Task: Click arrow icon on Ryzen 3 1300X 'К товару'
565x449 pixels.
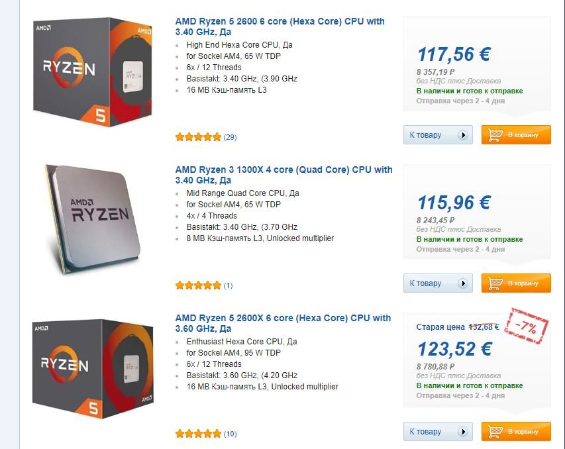Action: [x=463, y=283]
